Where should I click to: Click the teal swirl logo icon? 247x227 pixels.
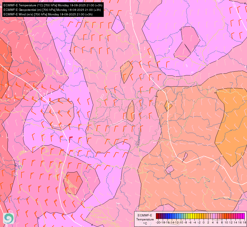9,218
